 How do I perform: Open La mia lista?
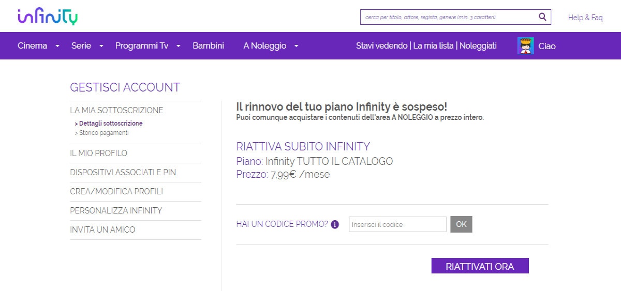pos(433,46)
